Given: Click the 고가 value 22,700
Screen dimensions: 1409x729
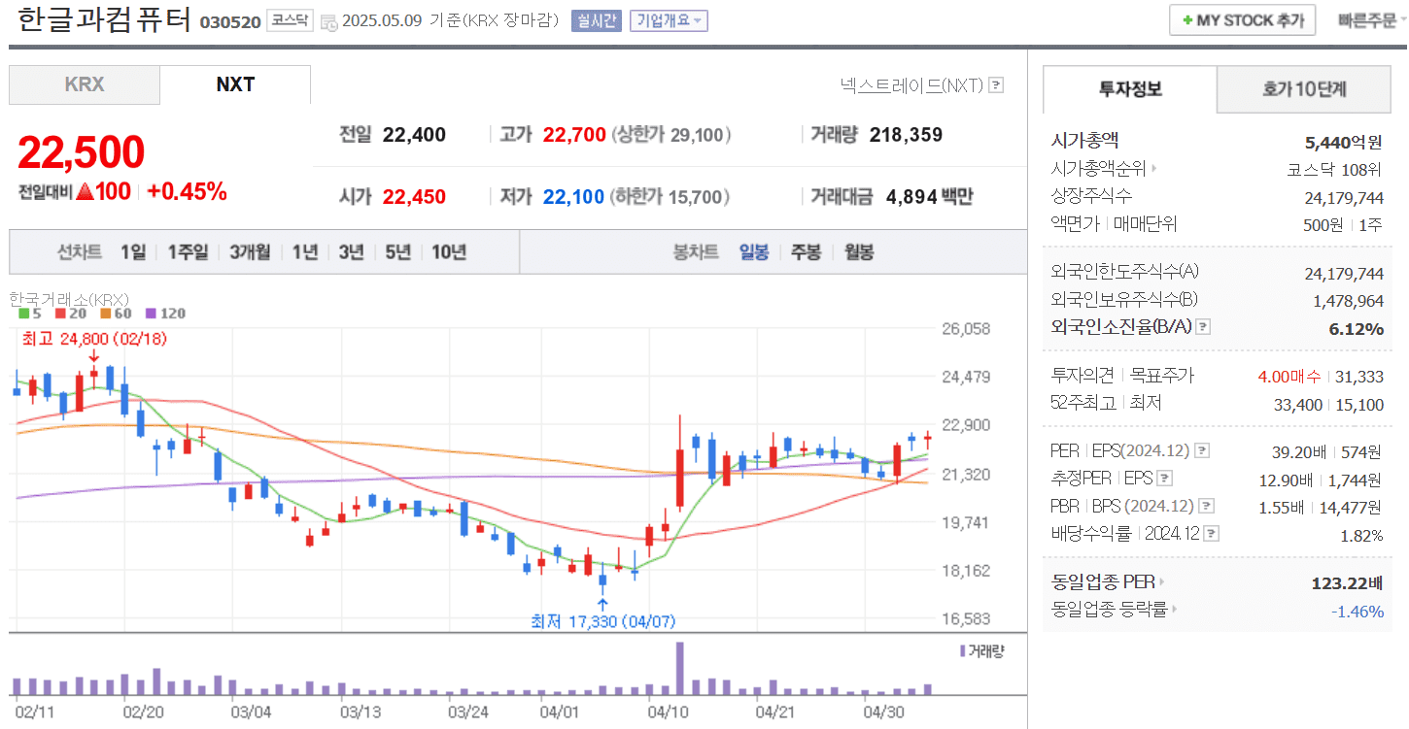Looking at the screenshot, I should [574, 135].
